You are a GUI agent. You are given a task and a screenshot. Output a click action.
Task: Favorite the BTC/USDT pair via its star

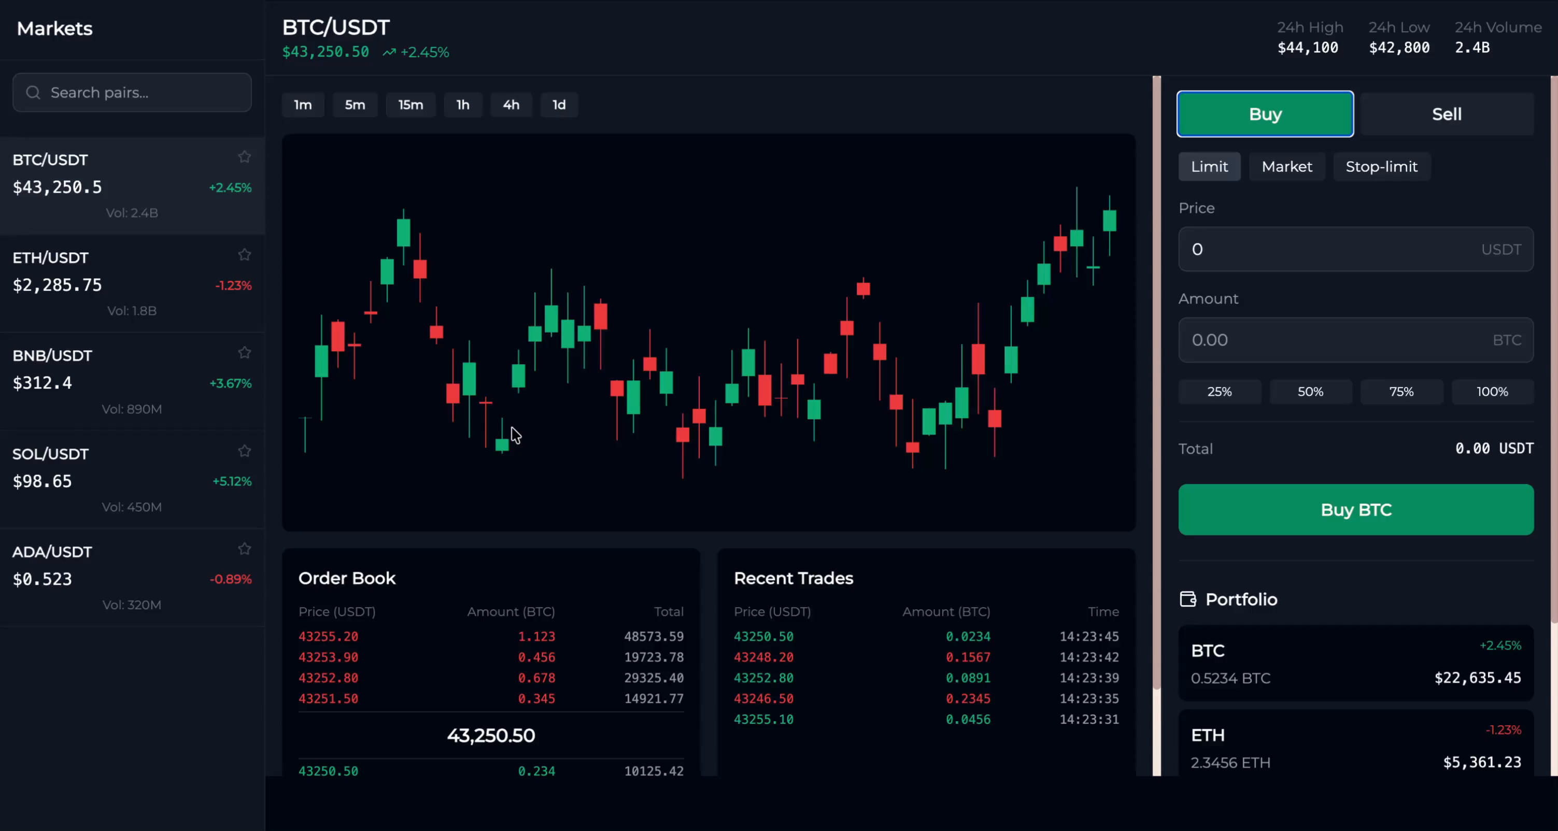point(244,156)
